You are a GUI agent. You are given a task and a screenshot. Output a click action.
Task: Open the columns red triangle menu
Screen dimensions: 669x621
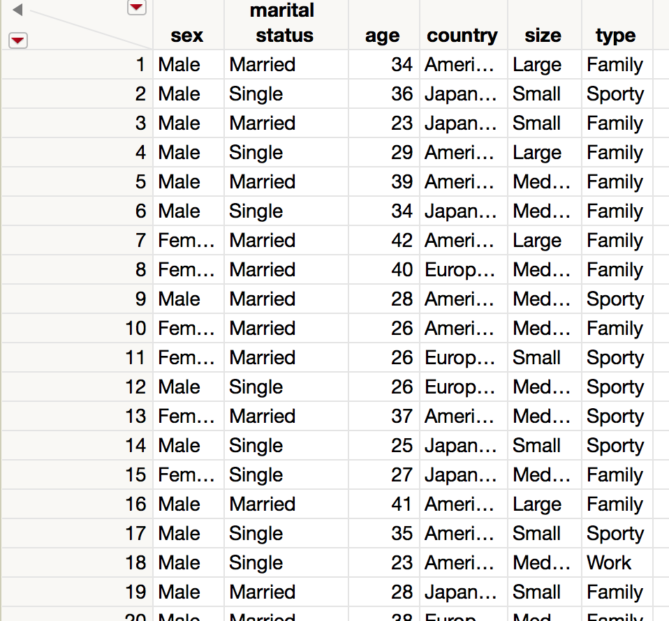tap(137, 8)
